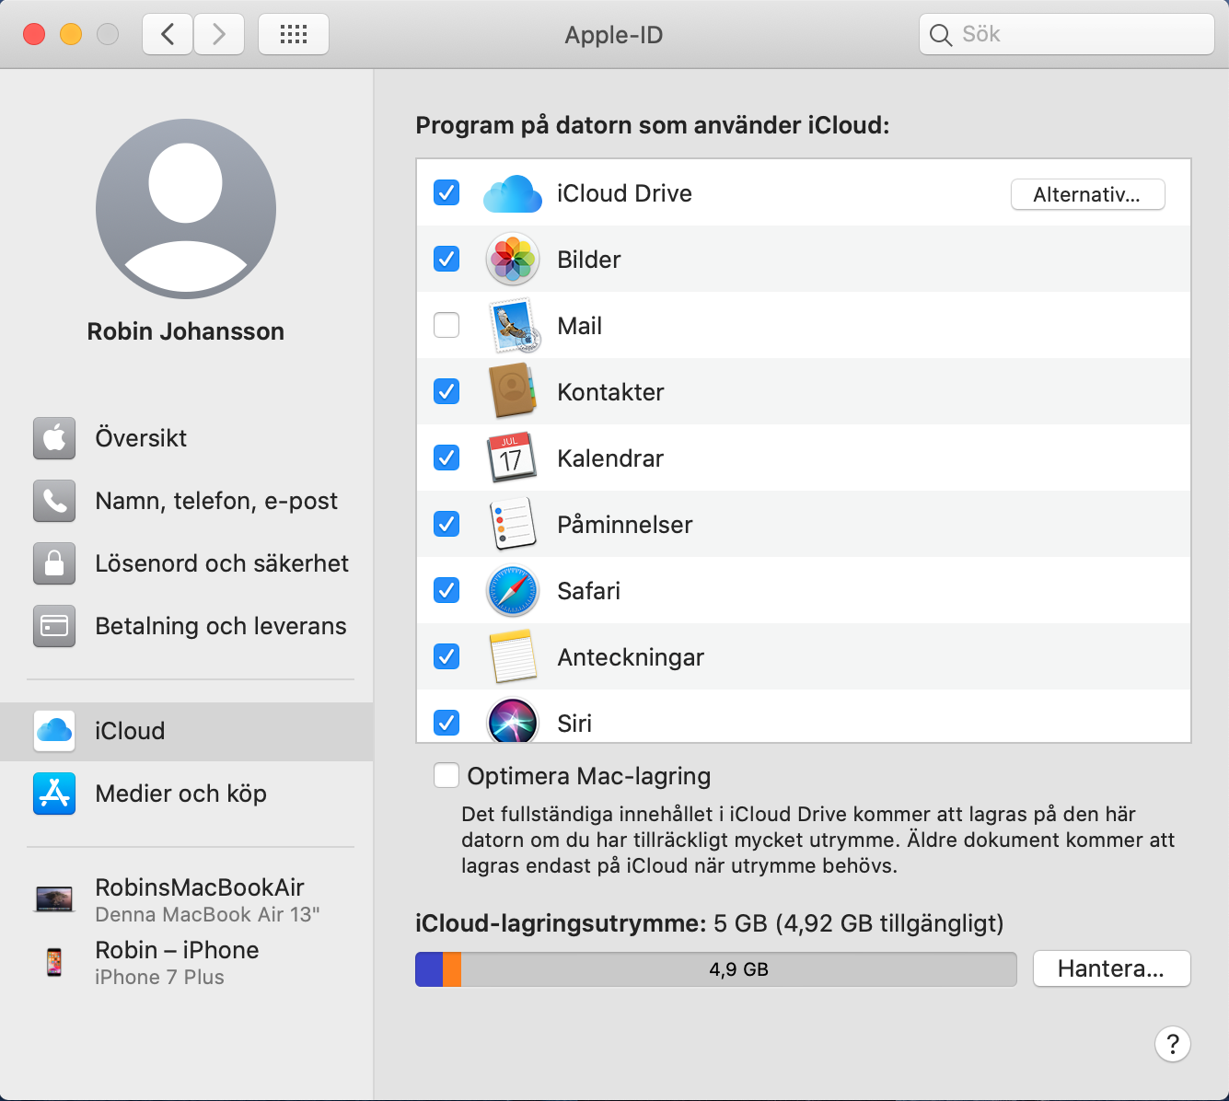Viewport: 1229px width, 1101px height.
Task: Click the iPhone 7 Plus device icon
Action: point(54,962)
